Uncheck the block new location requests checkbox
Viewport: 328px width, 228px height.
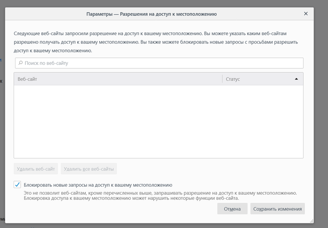17,185
